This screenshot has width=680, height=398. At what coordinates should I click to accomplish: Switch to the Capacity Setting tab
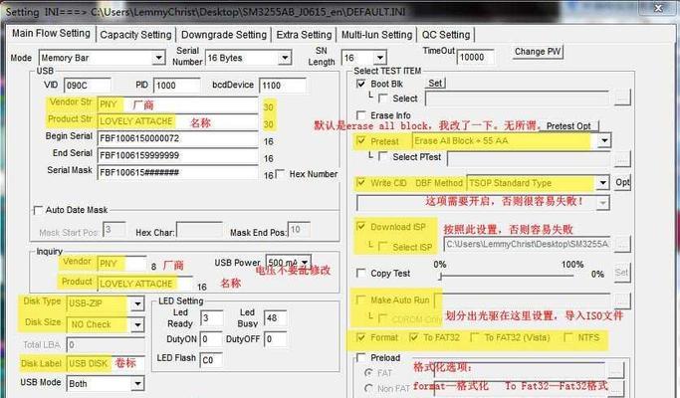(136, 34)
